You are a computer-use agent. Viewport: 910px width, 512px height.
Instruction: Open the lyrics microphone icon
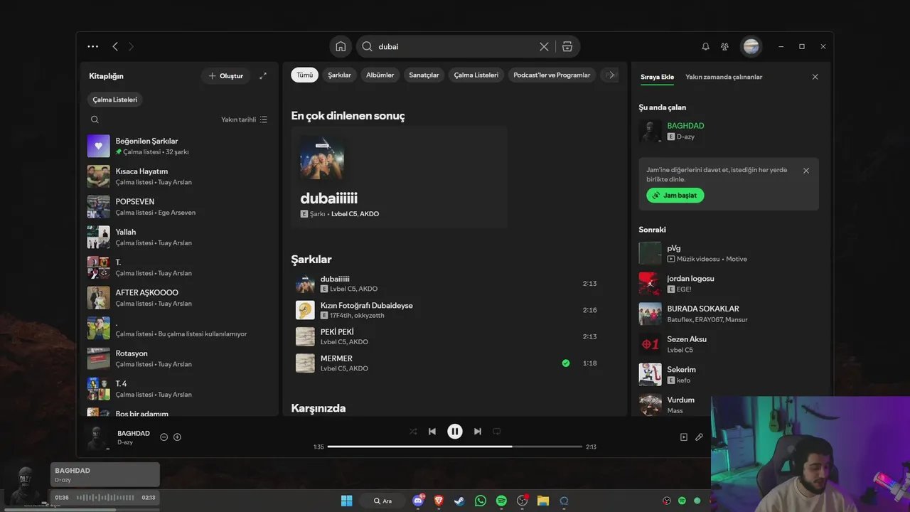coord(699,437)
